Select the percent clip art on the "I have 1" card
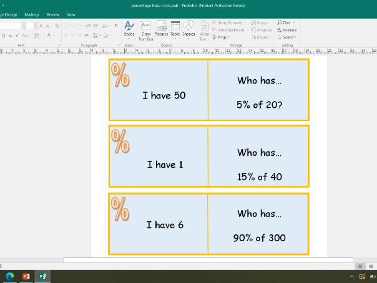377x283 pixels. click(x=120, y=141)
